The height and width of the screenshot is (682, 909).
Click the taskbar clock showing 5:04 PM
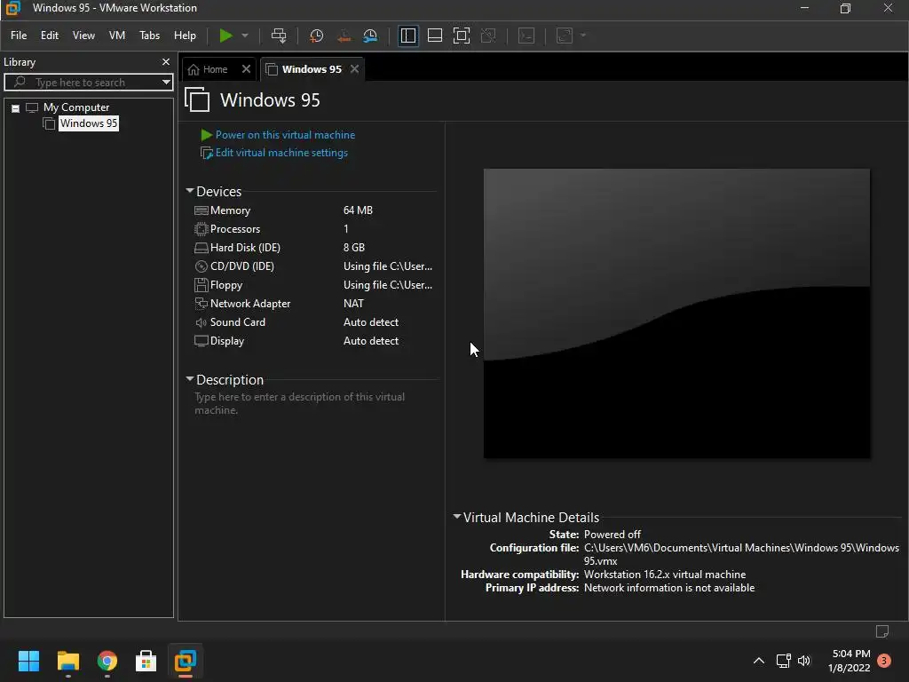click(x=851, y=654)
